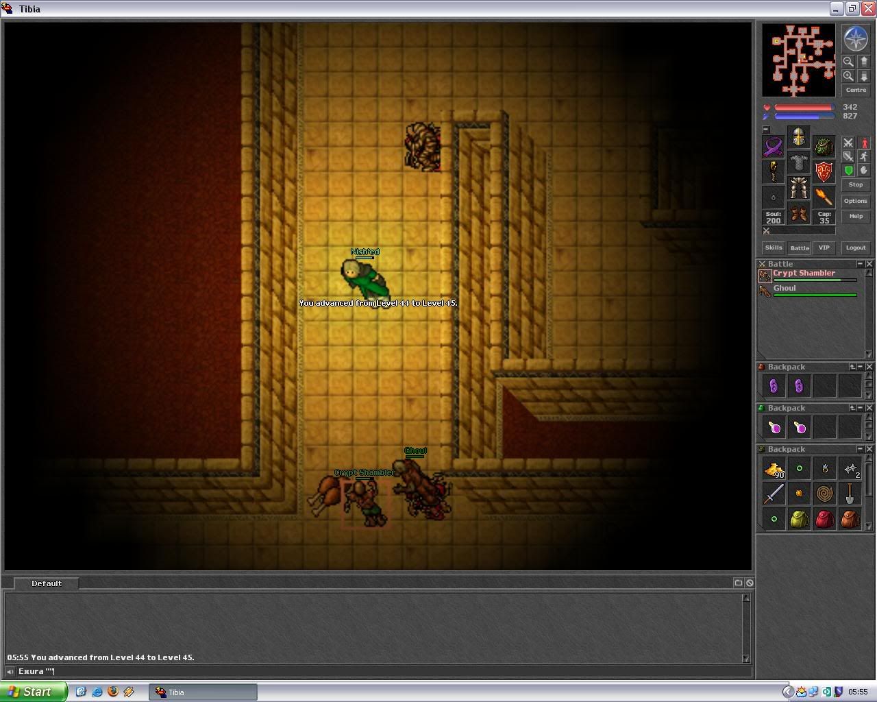Open the yellow backpack item
877x702 pixels.
pos(799,519)
